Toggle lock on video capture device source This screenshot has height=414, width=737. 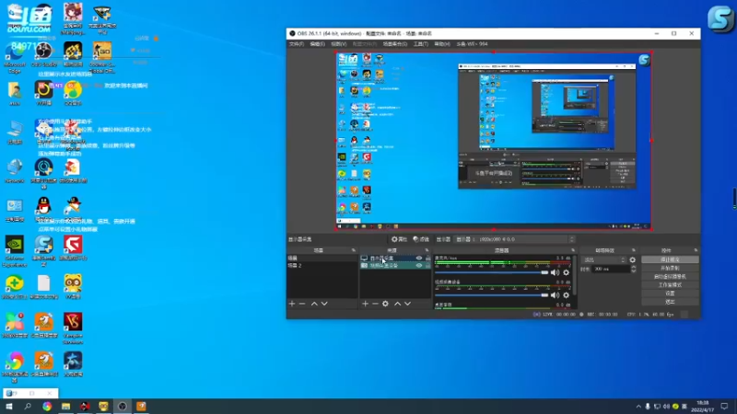coord(427,265)
